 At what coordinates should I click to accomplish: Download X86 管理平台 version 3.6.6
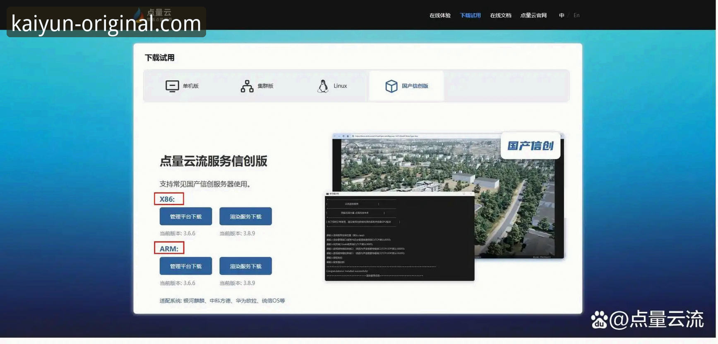(186, 217)
